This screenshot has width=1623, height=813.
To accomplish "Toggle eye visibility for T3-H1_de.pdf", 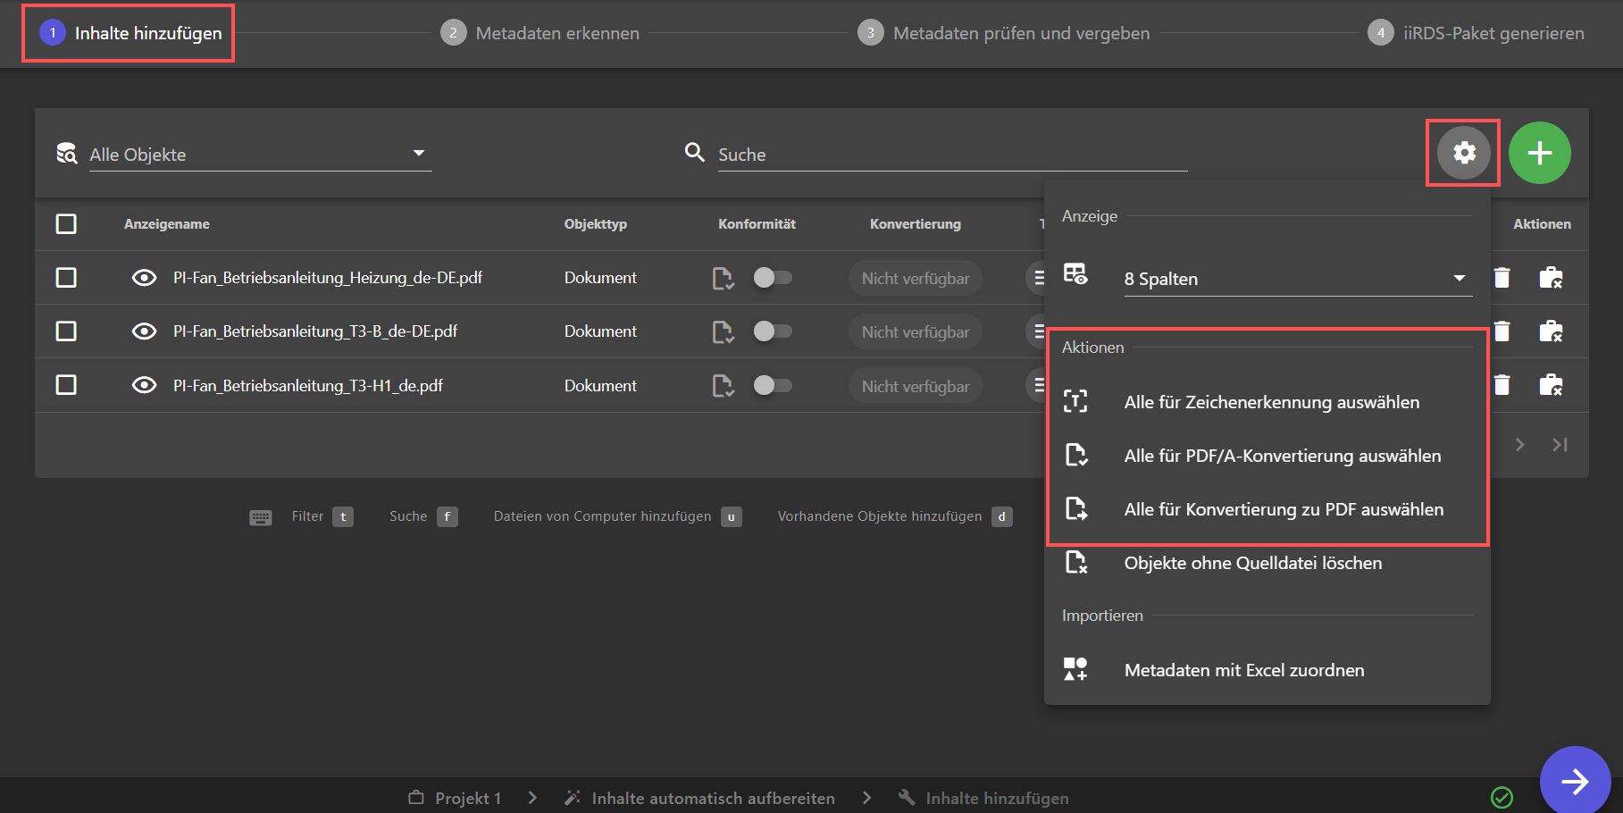I will 144,385.
